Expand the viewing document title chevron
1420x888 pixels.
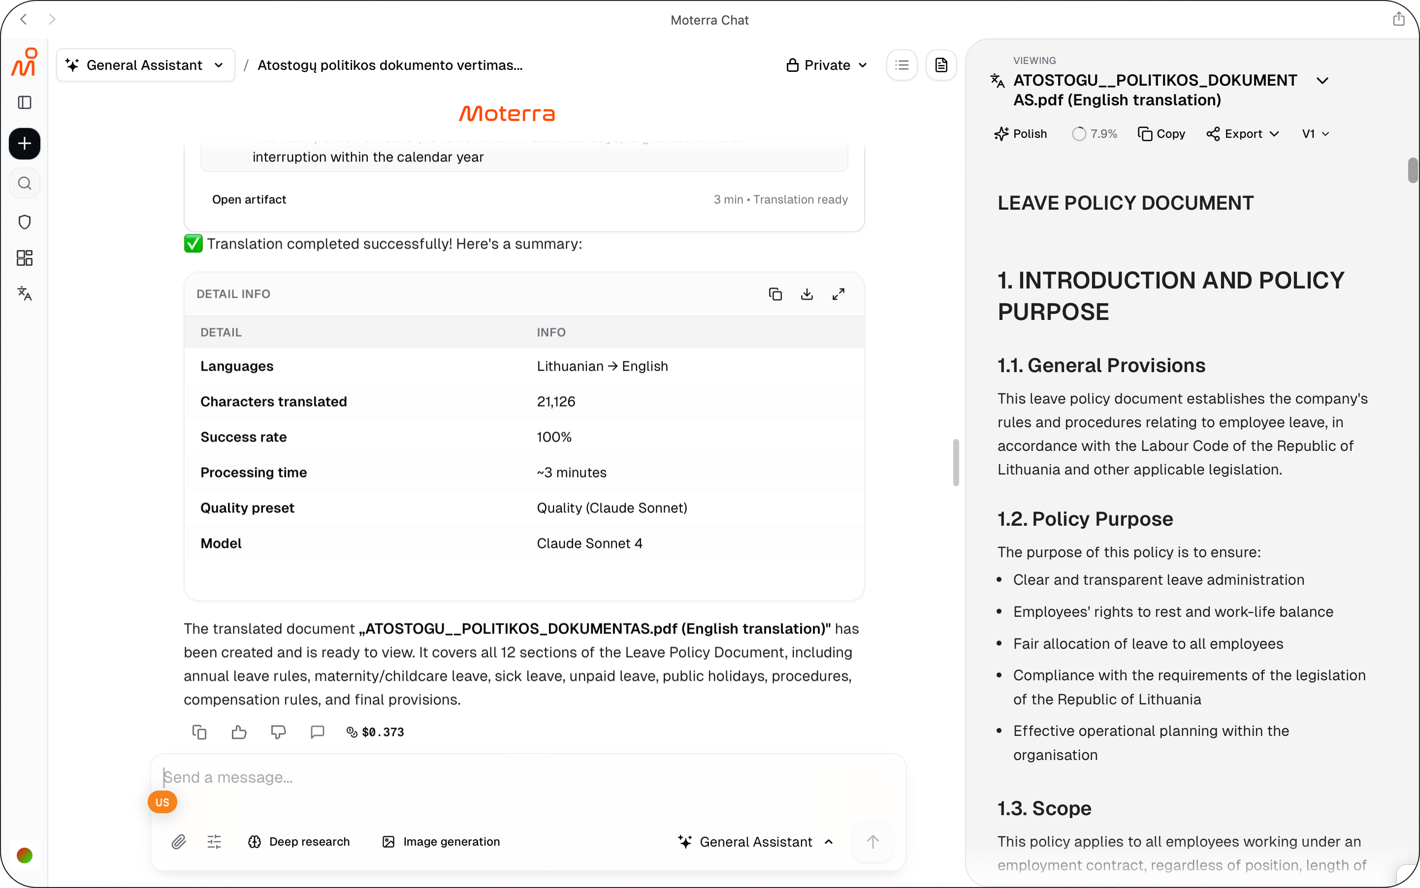click(1323, 80)
